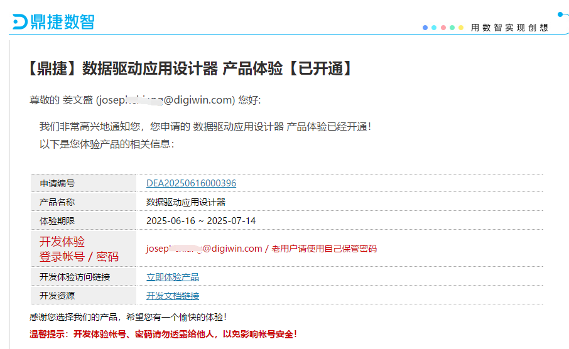Click the 体验期限 label cell
Image resolution: width=569 pixels, height=349 pixels.
coord(84,221)
